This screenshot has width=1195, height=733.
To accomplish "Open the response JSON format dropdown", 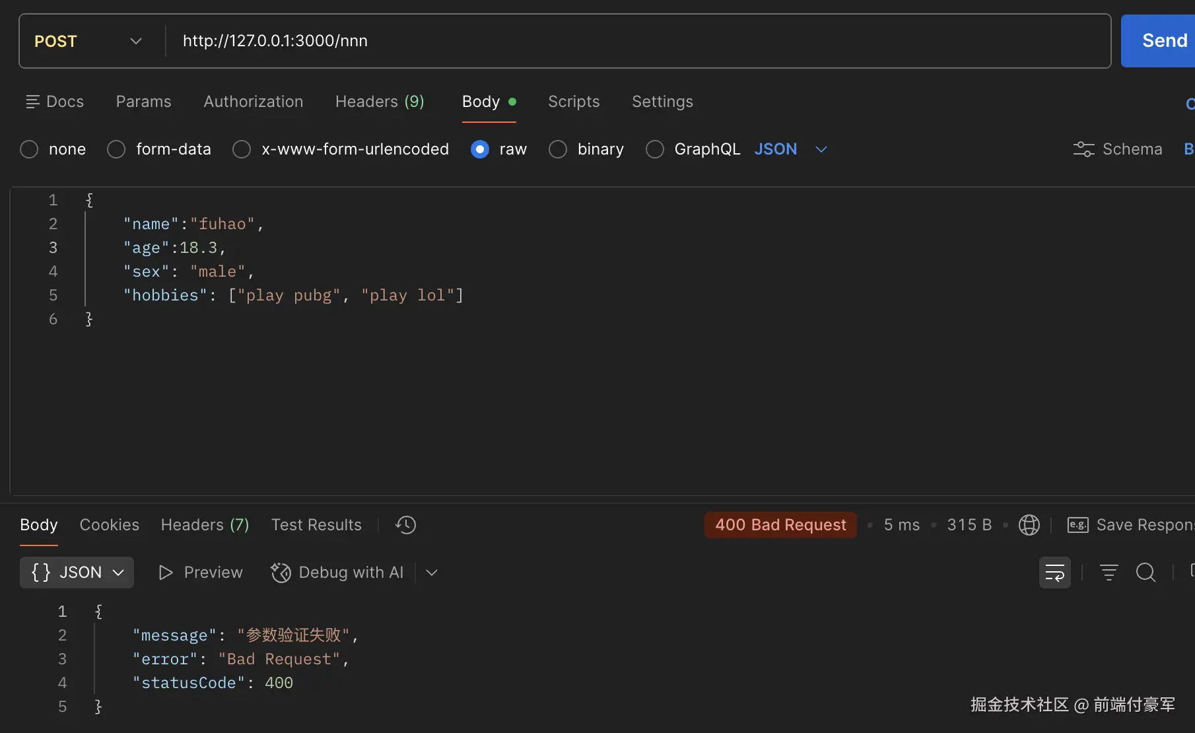I will pos(77,573).
